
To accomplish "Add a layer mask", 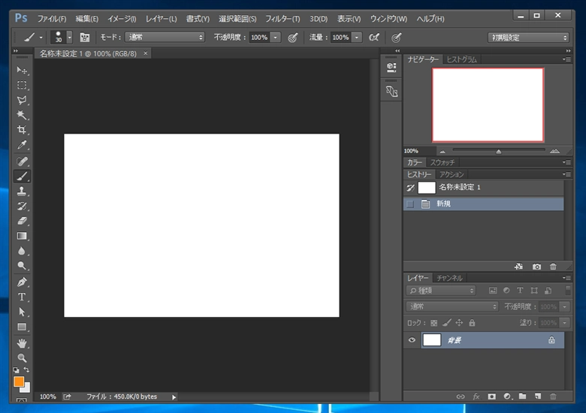I will point(491,396).
